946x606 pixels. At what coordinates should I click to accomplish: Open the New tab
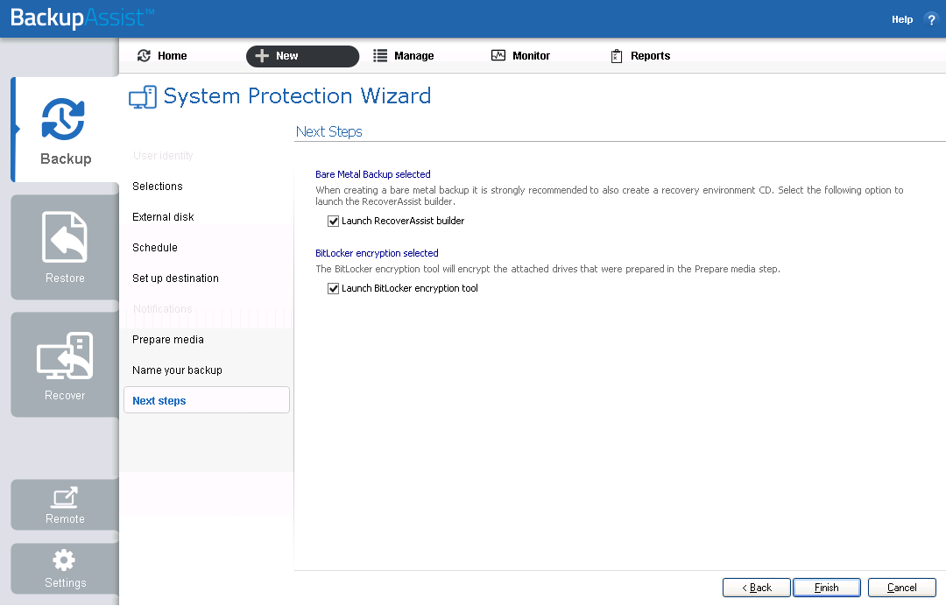tap(302, 56)
